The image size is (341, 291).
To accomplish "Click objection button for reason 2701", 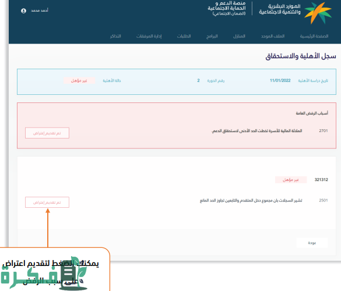I will [x=47, y=133].
